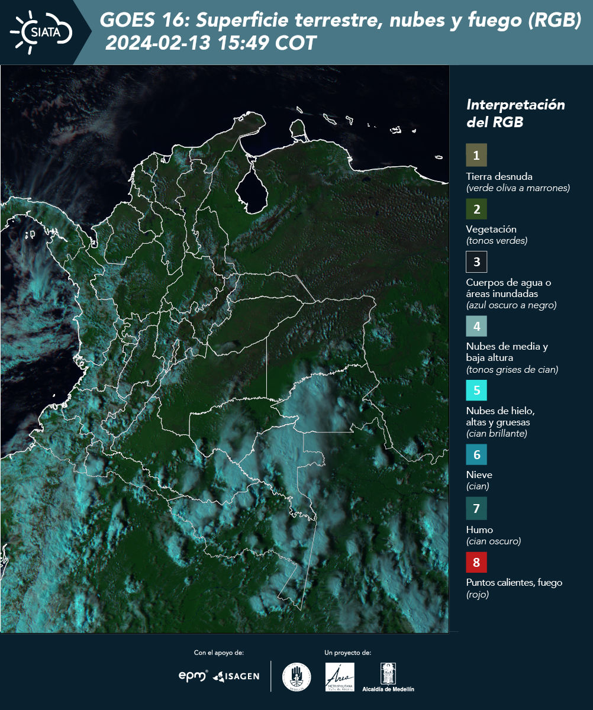The height and width of the screenshot is (710, 593).
Task: Click '(rojo)' description
Action: 478,595
